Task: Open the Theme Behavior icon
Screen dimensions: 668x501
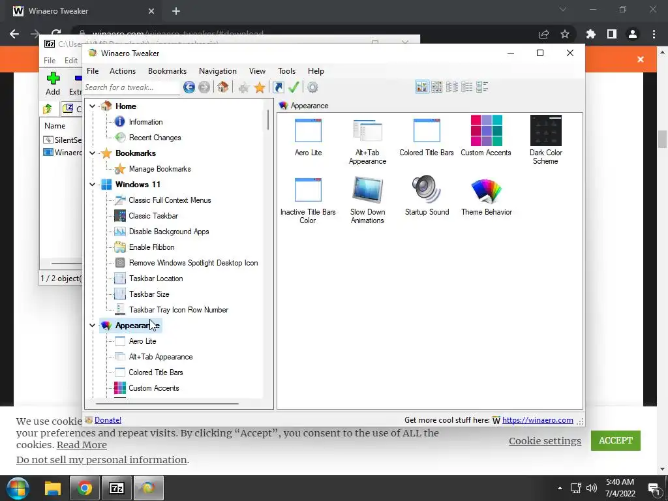Action: 486,190
